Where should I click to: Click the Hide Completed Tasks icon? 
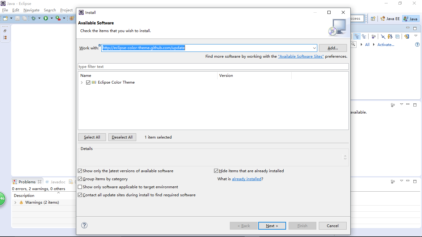coord(383,36)
